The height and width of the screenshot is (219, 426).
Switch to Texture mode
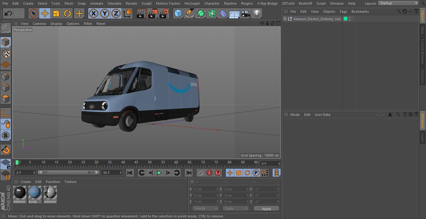pos(6,54)
